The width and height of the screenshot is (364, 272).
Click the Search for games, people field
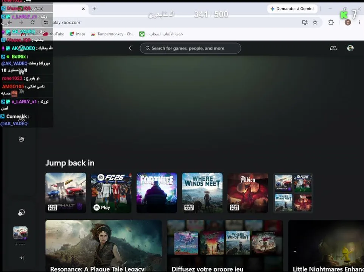pyautogui.click(x=190, y=48)
